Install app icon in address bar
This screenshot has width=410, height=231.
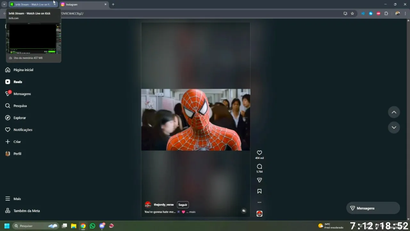point(345,13)
